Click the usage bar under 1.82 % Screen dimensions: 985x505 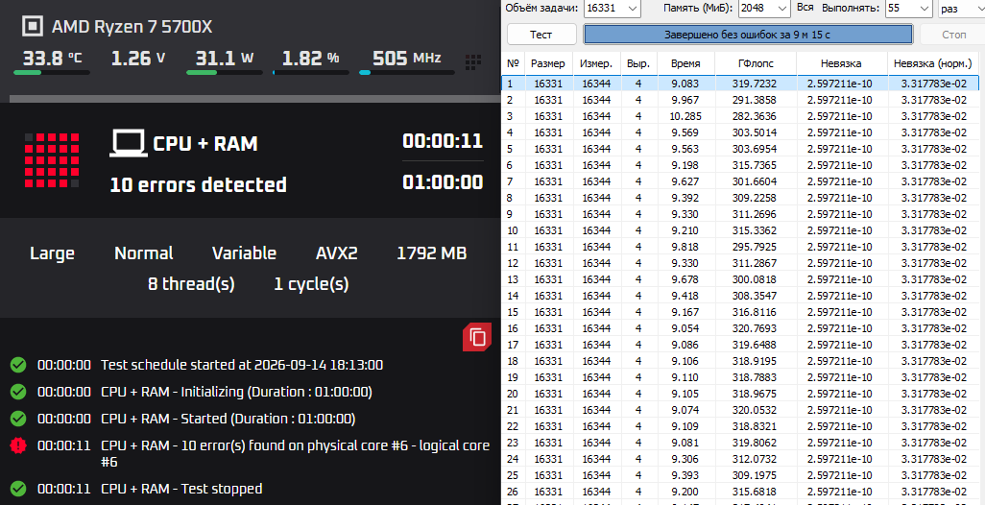(x=310, y=72)
